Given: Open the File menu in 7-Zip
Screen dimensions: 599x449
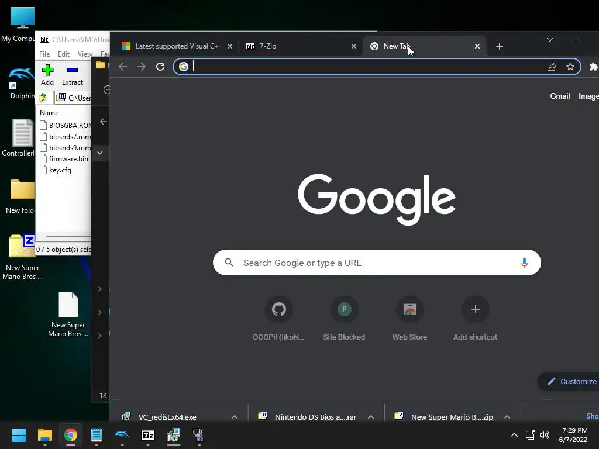Looking at the screenshot, I should (44, 54).
